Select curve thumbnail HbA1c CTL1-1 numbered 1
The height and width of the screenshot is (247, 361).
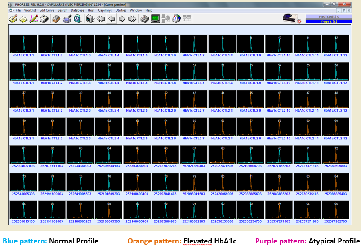coord(24,44)
